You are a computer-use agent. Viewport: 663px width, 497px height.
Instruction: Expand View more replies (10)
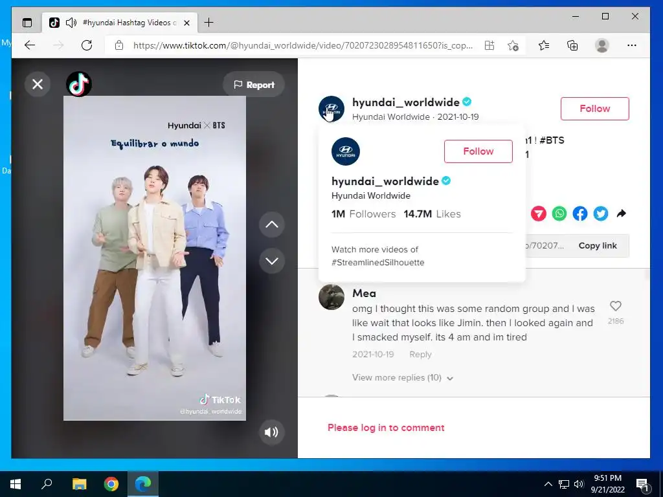[403, 377]
